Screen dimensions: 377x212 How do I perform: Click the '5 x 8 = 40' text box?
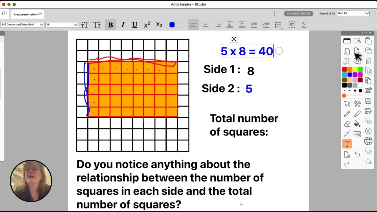(x=247, y=51)
